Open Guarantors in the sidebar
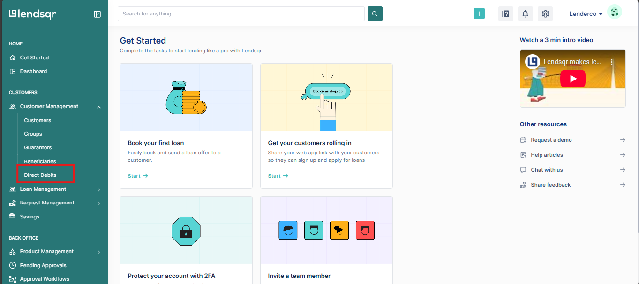Screen dimensions: 639x284 point(38,147)
